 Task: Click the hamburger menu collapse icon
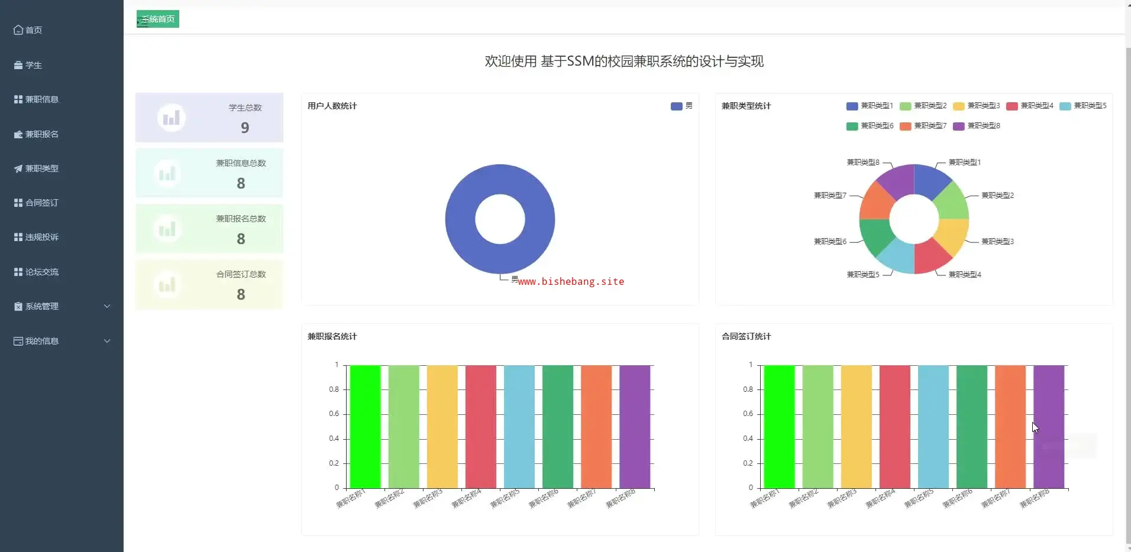click(x=143, y=23)
